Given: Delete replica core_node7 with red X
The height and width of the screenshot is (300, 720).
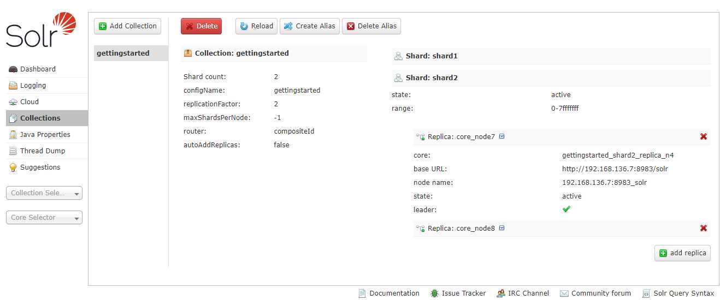Looking at the screenshot, I should [704, 136].
